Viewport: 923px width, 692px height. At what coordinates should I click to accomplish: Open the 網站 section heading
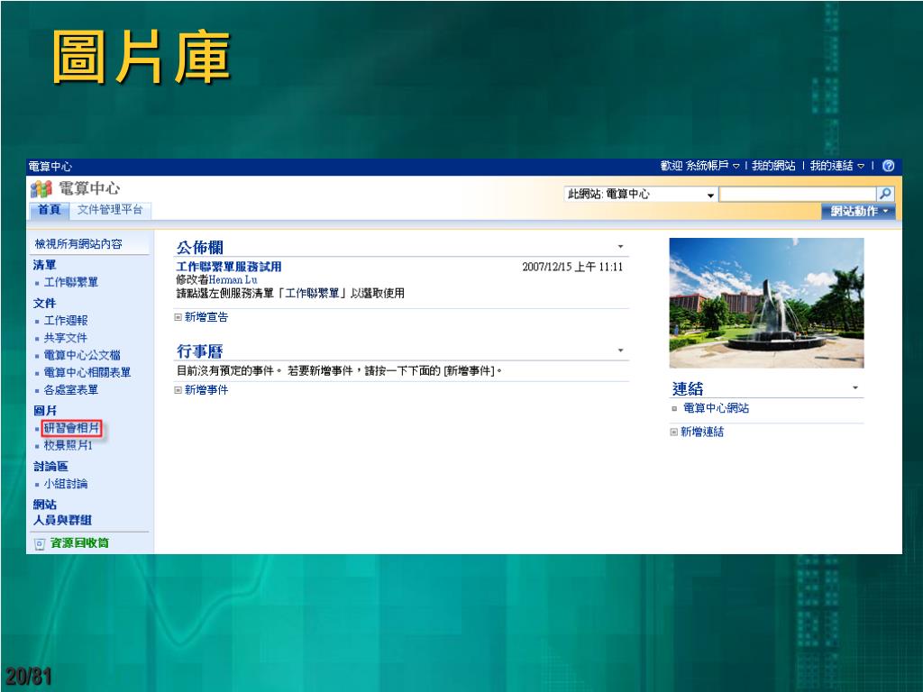click(45, 505)
